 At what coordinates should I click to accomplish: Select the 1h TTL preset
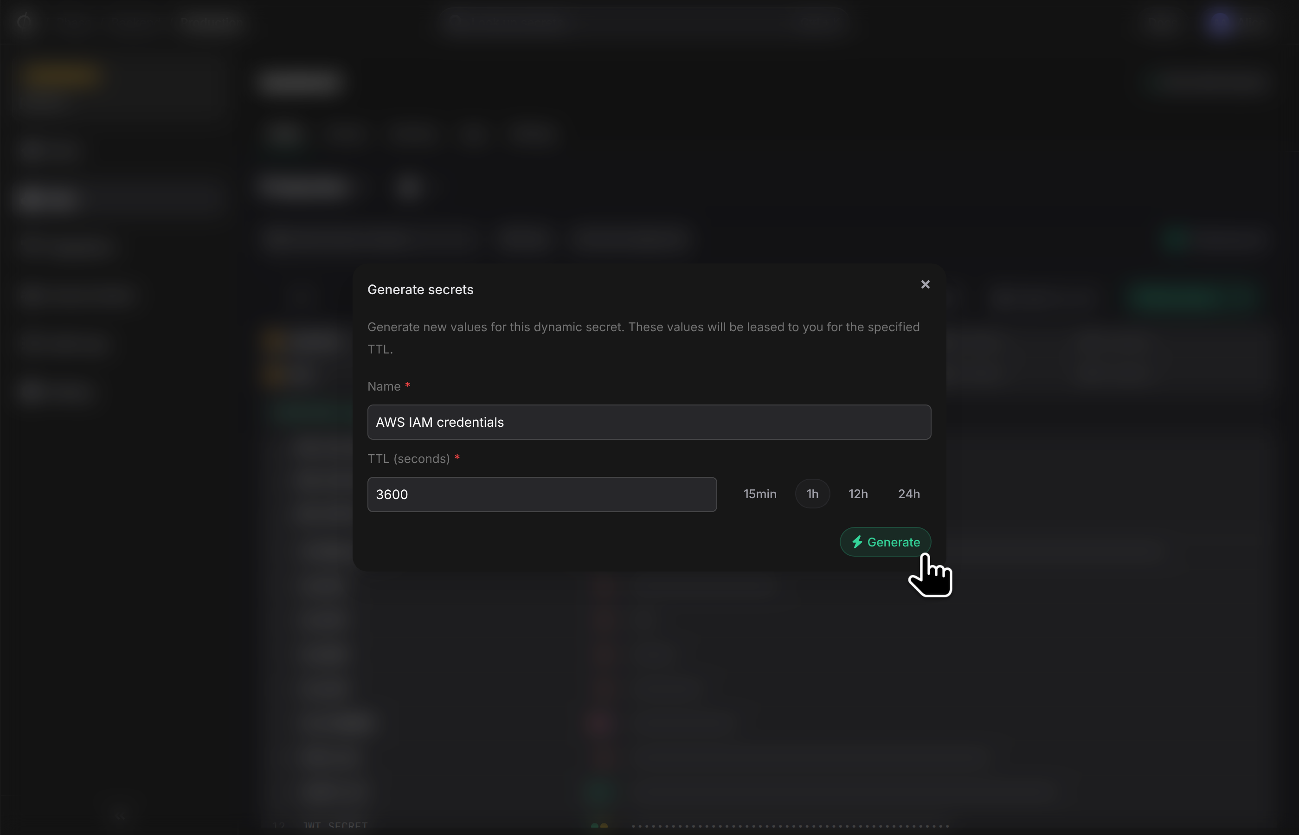(812, 494)
